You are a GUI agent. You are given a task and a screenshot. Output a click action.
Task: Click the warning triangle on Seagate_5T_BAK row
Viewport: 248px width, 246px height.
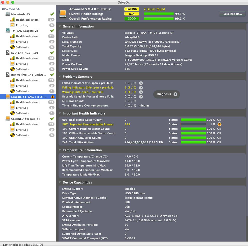point(52,97)
